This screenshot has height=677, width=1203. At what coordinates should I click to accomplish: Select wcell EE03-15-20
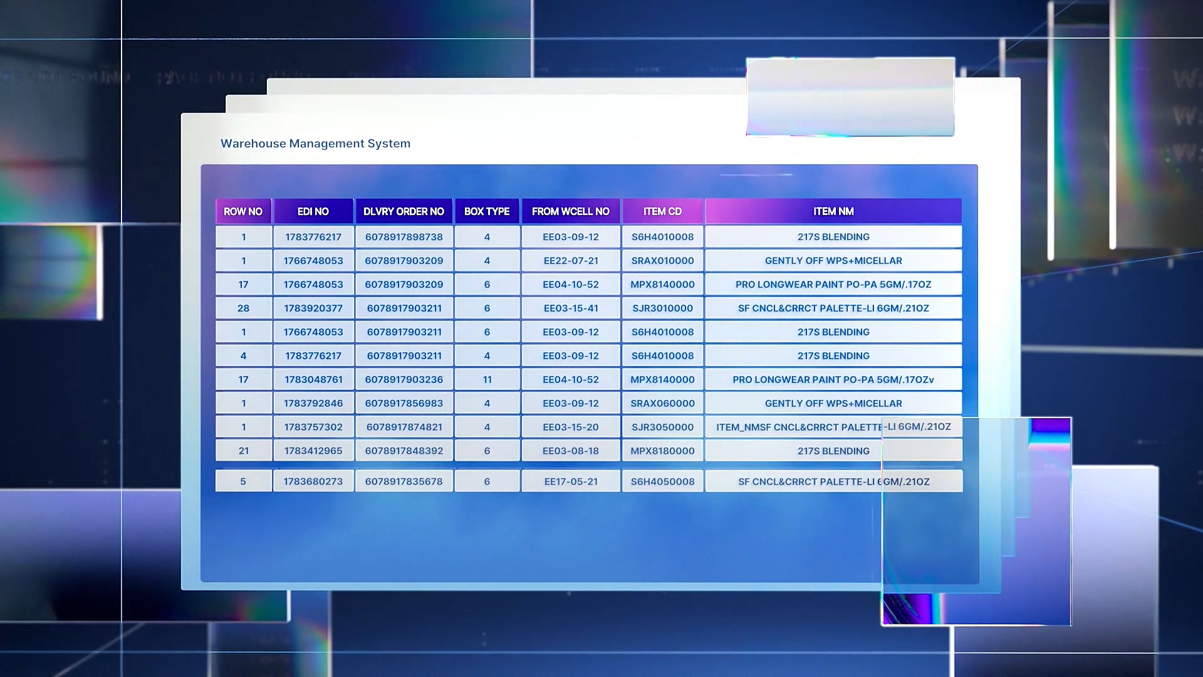571,428
